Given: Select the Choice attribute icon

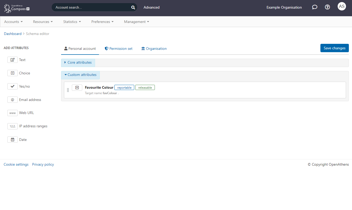Looking at the screenshot, I should pyautogui.click(x=13, y=73).
